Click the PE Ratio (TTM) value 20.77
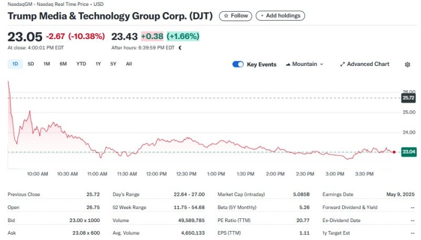Screen dimensions: 421x240 pyautogui.click(x=303, y=220)
